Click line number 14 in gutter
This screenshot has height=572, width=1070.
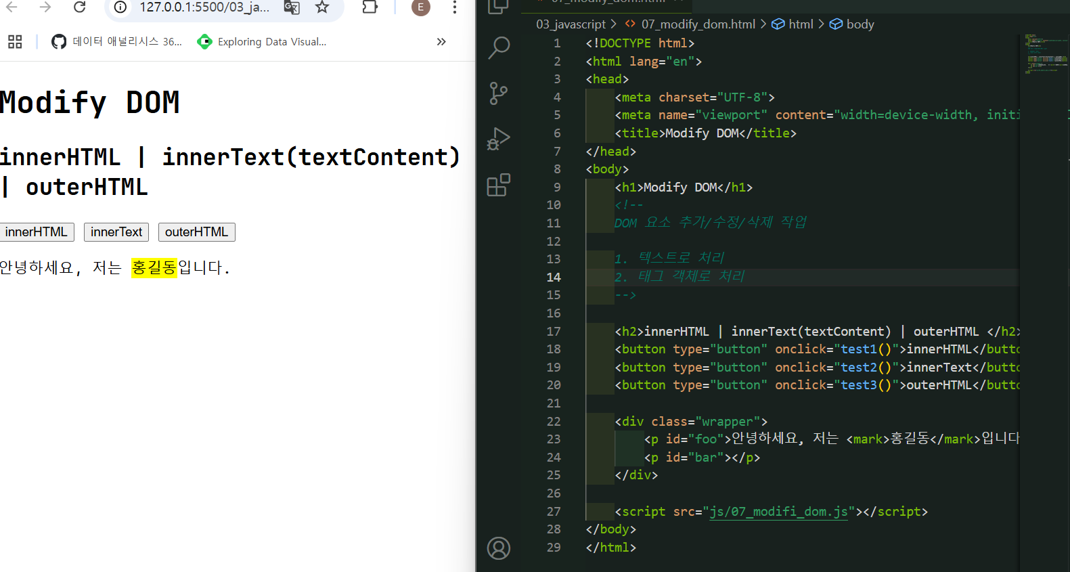coord(554,278)
